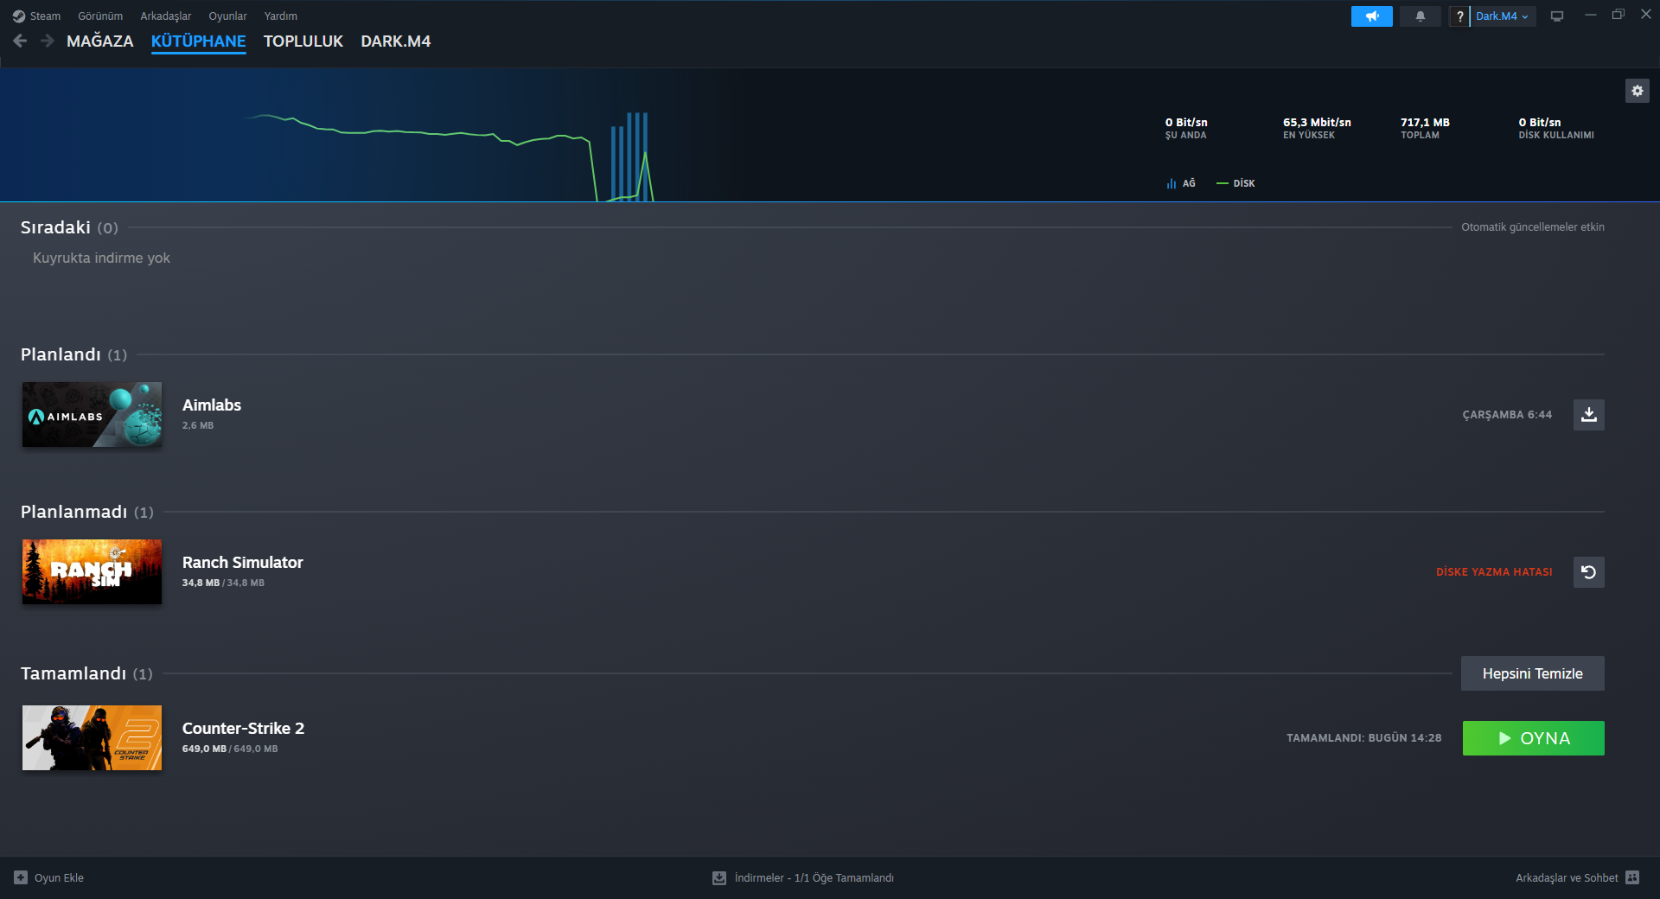Go to the MAĞAZA tab
This screenshot has height=899, width=1660.
pyautogui.click(x=100, y=41)
